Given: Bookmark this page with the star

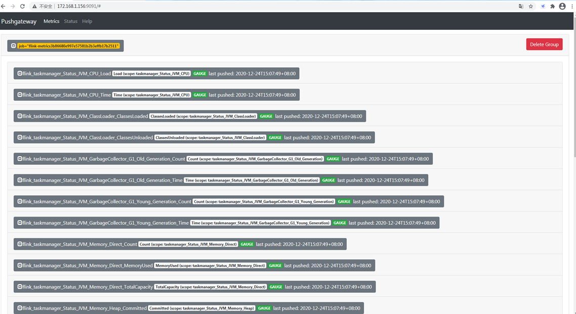Looking at the screenshot, I should coord(531,6).
